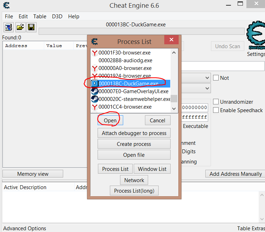Click down arrow of process list scrollbar
Viewport: 265px width, 232px height.
coord(174,109)
